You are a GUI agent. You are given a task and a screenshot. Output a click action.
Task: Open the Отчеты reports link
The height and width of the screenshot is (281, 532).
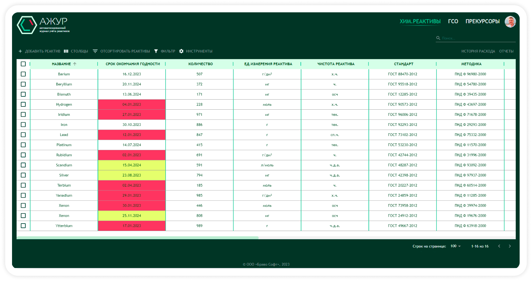tap(506, 51)
